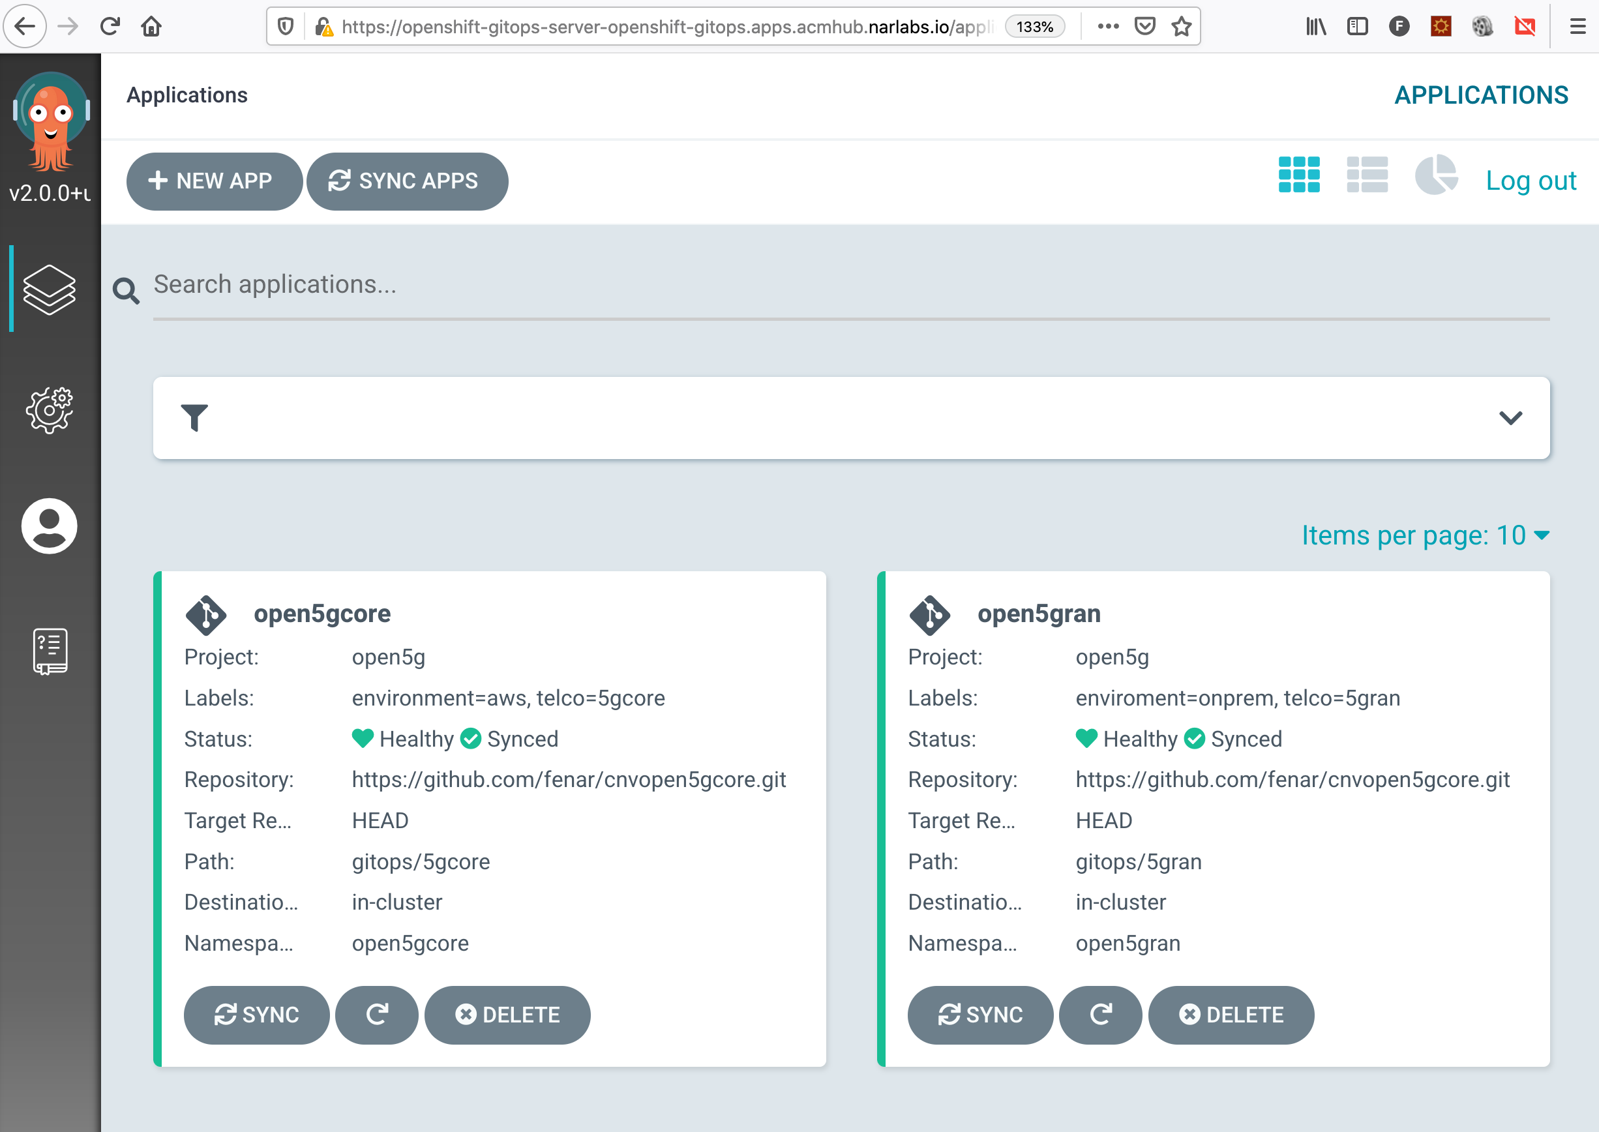Open the Applications layers sidebar icon
This screenshot has height=1132, width=1599.
pyautogui.click(x=50, y=290)
